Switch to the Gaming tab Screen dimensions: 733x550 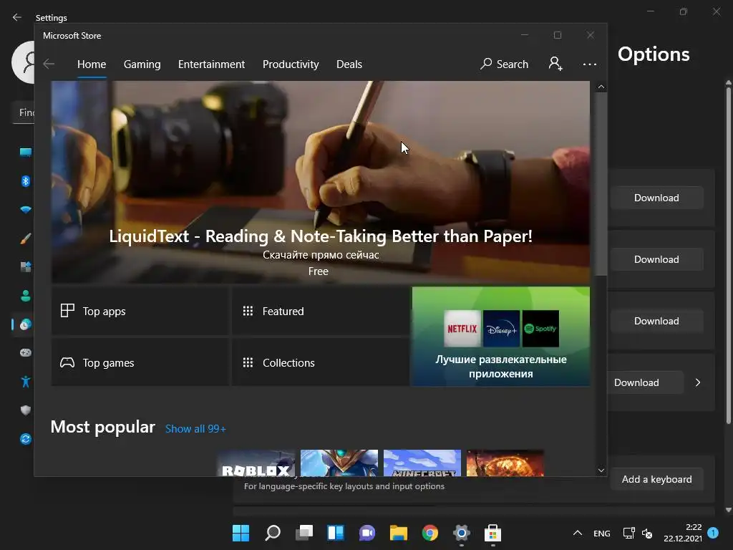(142, 64)
